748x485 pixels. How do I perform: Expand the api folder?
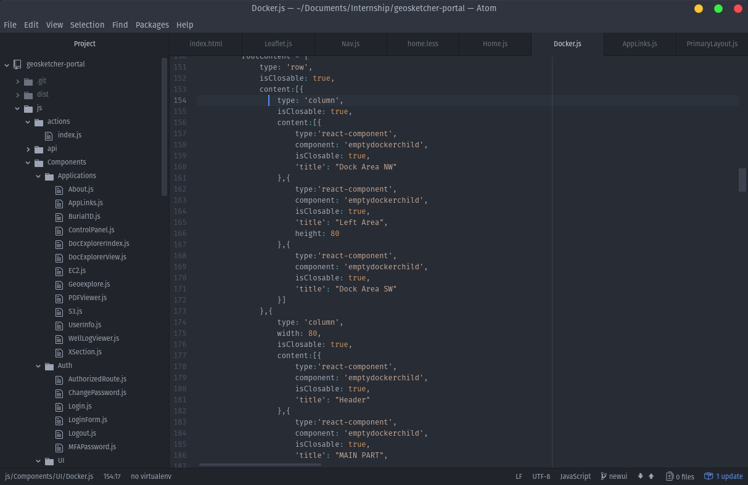[28, 149]
